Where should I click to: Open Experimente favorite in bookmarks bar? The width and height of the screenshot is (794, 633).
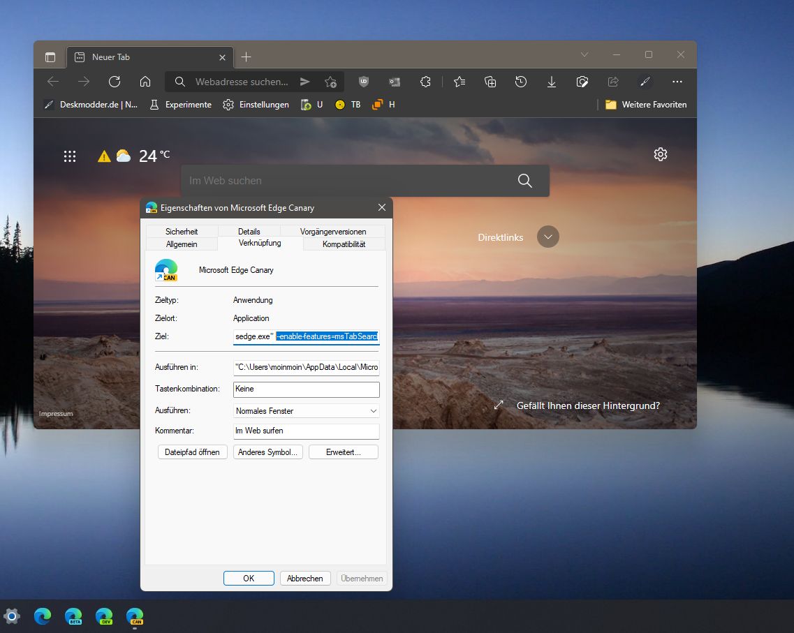point(181,105)
